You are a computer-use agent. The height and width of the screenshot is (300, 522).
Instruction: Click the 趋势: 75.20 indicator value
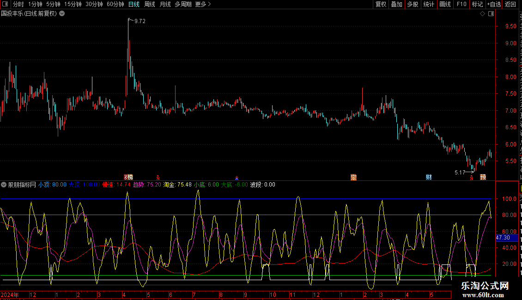[147, 185]
